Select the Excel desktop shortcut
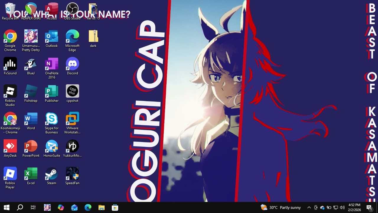 click(31, 176)
